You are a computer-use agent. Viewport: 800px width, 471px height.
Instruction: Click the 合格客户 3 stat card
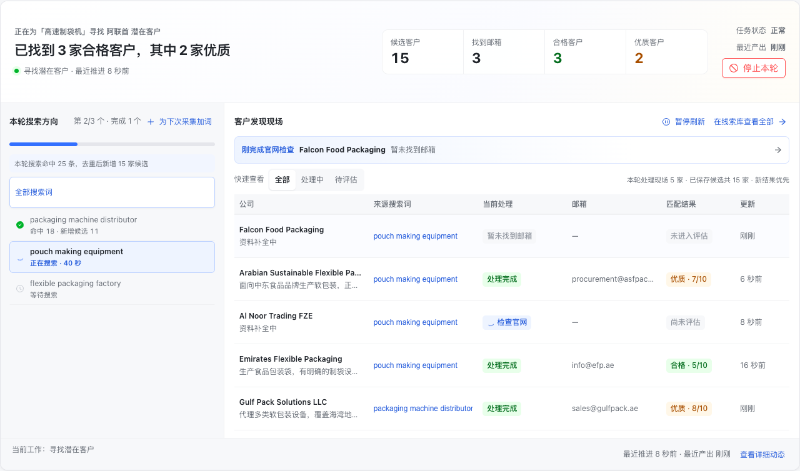coord(586,52)
